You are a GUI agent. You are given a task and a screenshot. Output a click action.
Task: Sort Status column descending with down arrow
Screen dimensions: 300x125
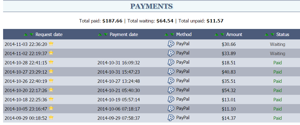(x=272, y=34)
